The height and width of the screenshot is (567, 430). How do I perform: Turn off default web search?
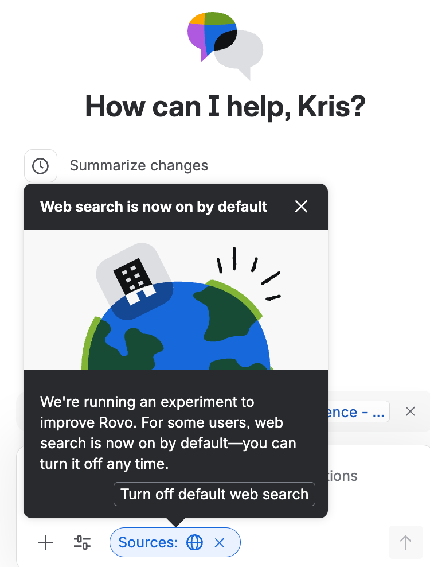point(214,494)
